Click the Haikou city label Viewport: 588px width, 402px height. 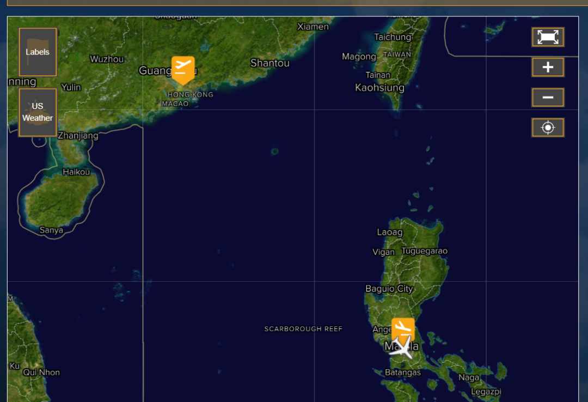click(x=77, y=172)
